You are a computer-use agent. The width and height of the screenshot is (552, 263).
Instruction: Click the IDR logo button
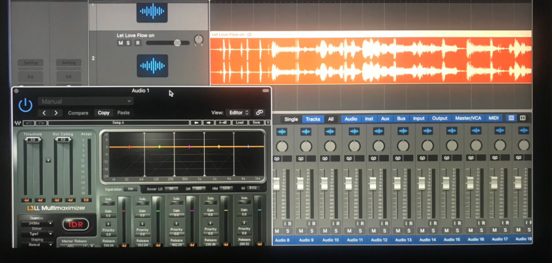(76, 224)
